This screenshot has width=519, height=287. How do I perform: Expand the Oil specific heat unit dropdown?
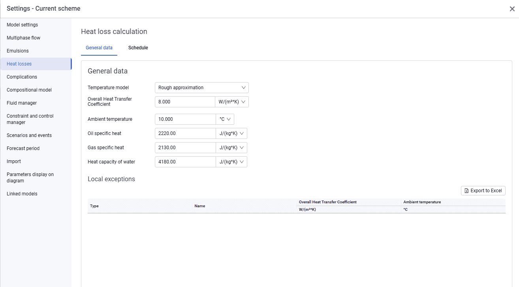click(x=231, y=133)
